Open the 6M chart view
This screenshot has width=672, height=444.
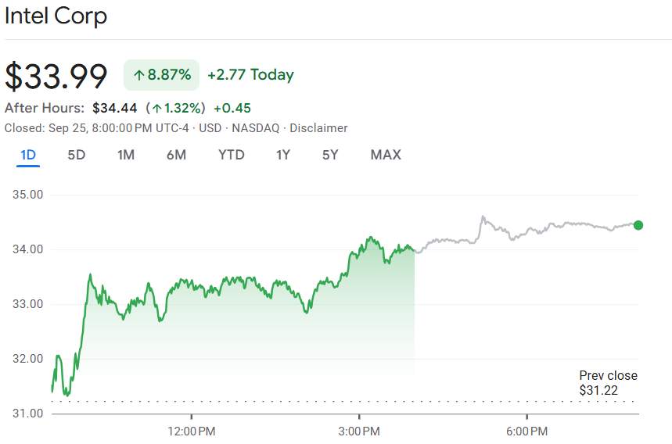[176, 155]
